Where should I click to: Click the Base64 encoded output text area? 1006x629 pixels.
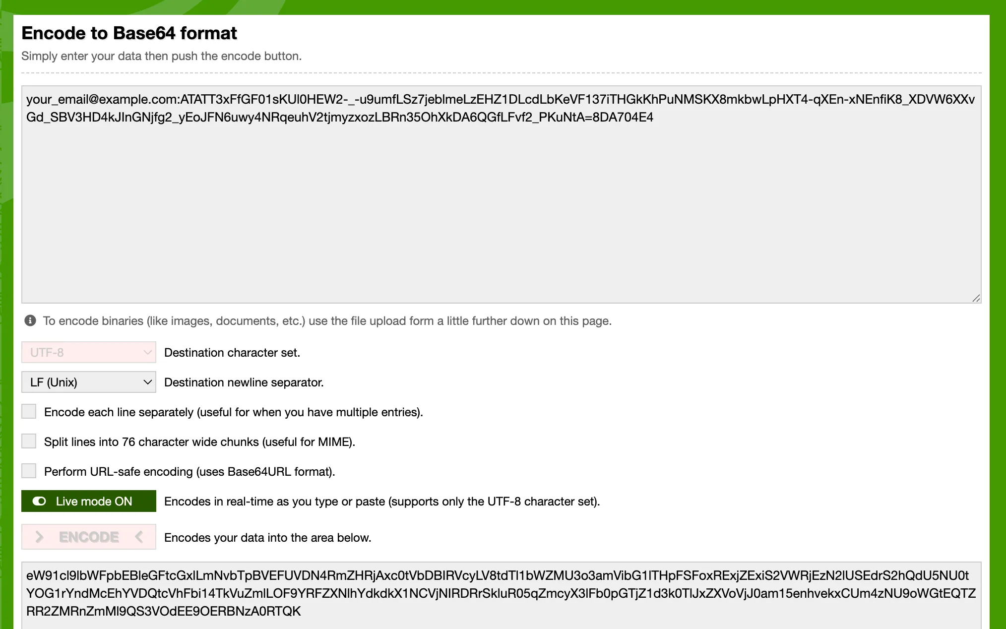501,593
